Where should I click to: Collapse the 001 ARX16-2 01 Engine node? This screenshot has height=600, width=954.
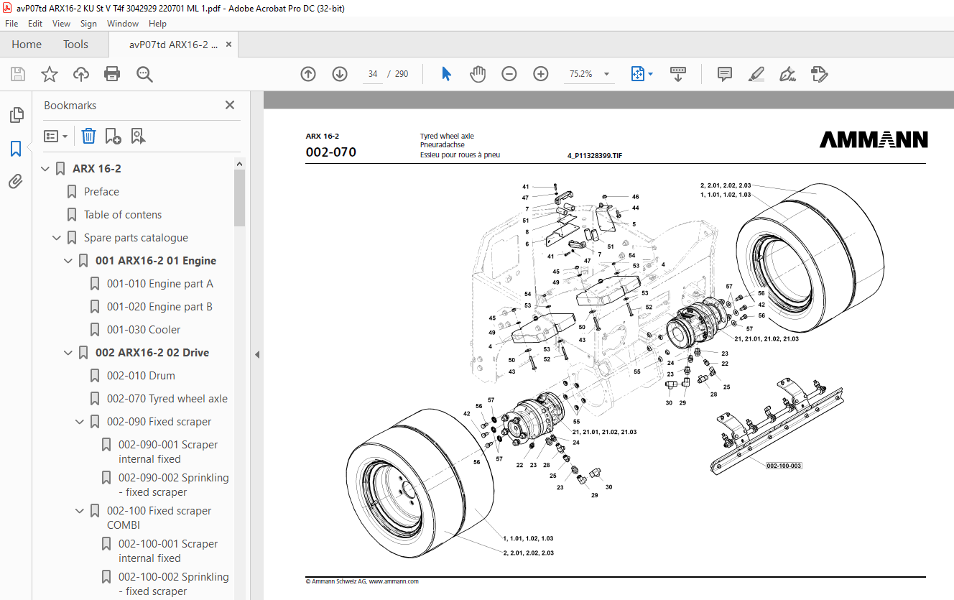(x=69, y=261)
